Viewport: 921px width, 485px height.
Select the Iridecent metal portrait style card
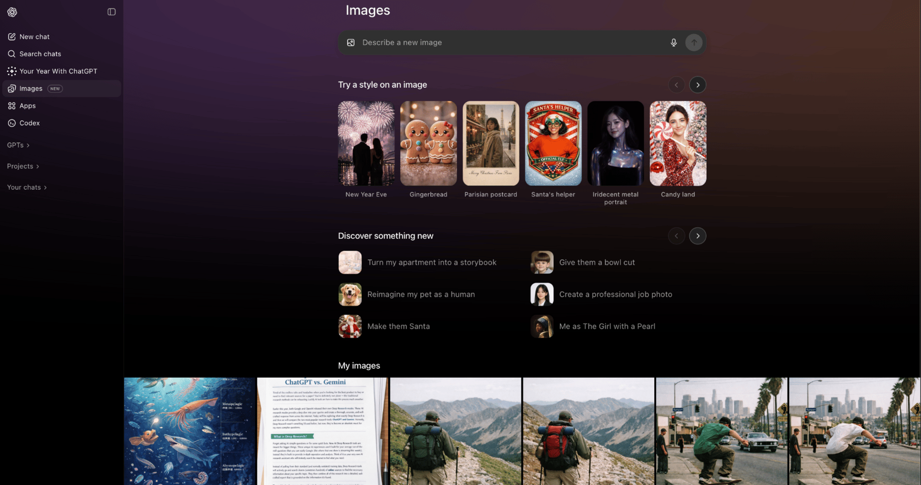tap(616, 143)
